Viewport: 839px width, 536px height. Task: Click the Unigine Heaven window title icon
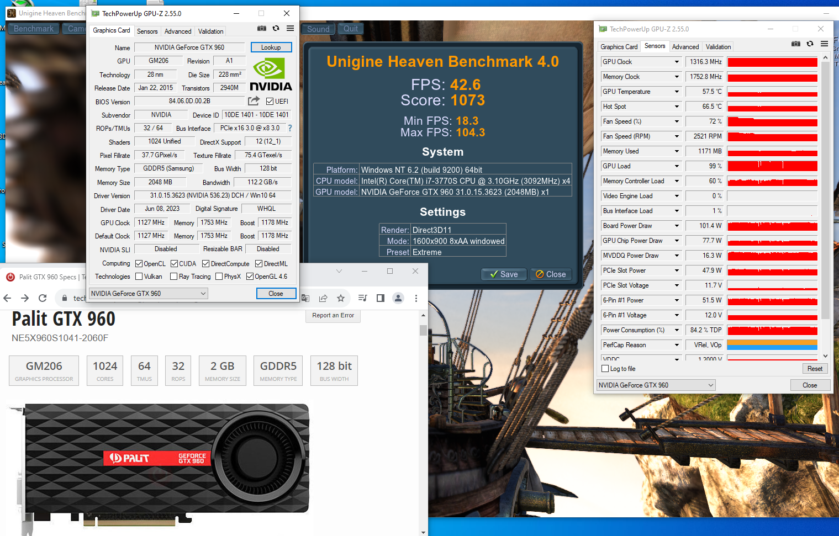(x=11, y=13)
